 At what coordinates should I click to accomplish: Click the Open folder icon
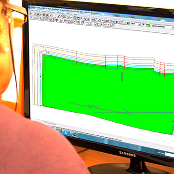38,14
